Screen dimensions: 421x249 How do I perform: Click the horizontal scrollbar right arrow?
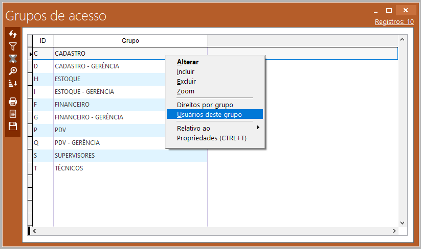pos(394,231)
